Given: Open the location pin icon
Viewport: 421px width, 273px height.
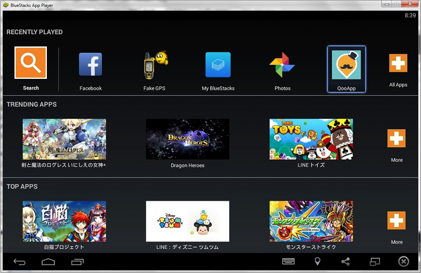Looking at the screenshot, I should click(317, 261).
